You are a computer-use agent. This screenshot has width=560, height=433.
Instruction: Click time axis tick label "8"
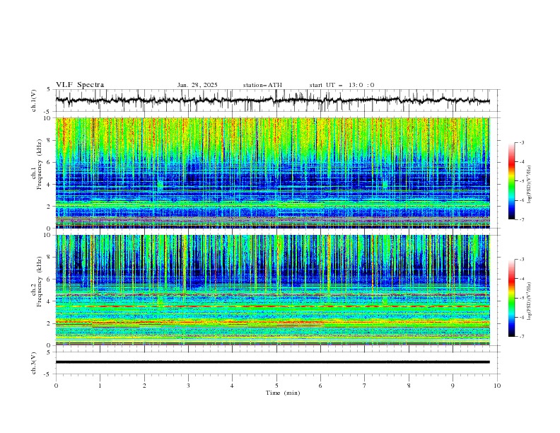click(409, 386)
